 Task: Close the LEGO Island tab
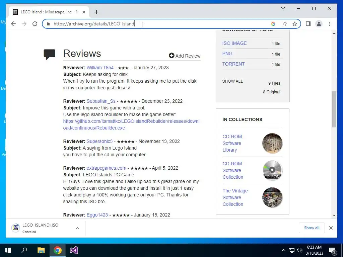click(x=83, y=12)
